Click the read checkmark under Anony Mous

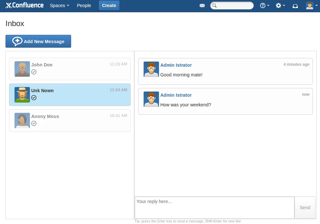point(34,123)
